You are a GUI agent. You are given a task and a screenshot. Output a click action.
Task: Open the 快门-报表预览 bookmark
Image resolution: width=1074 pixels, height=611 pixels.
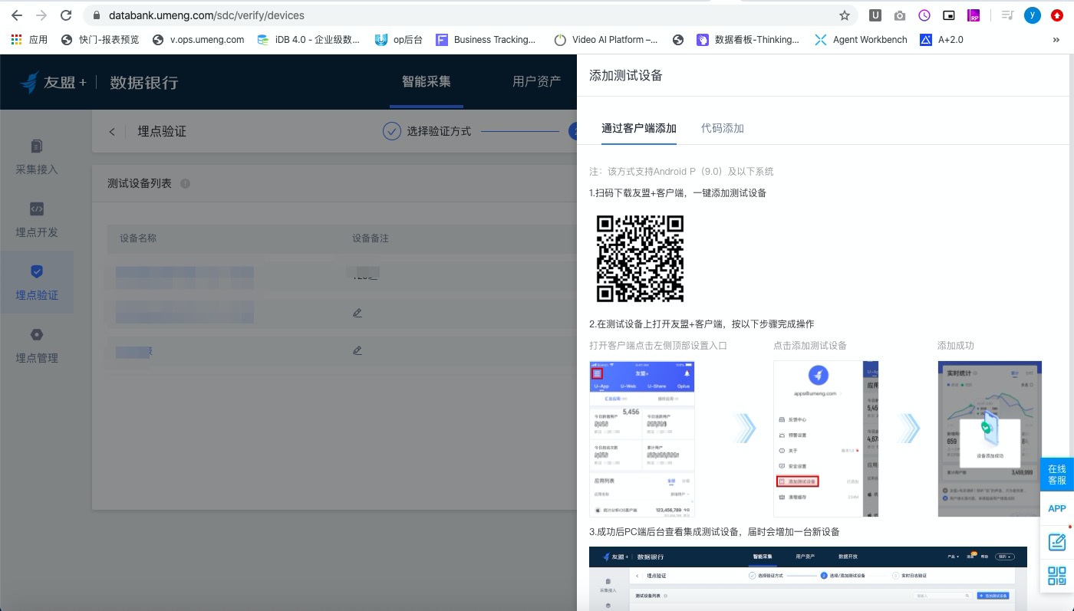click(100, 40)
